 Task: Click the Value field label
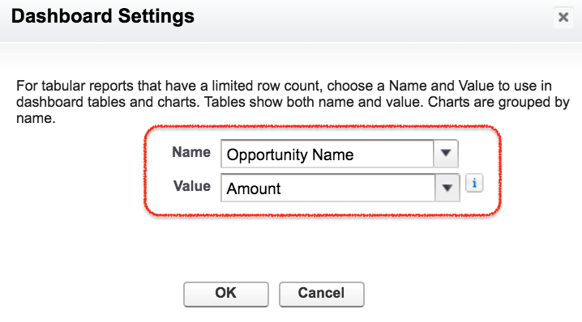click(192, 186)
